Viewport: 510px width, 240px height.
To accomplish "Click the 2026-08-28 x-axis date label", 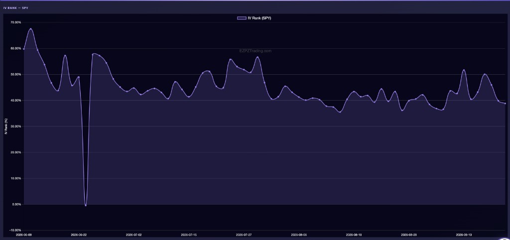I will [409, 235].
